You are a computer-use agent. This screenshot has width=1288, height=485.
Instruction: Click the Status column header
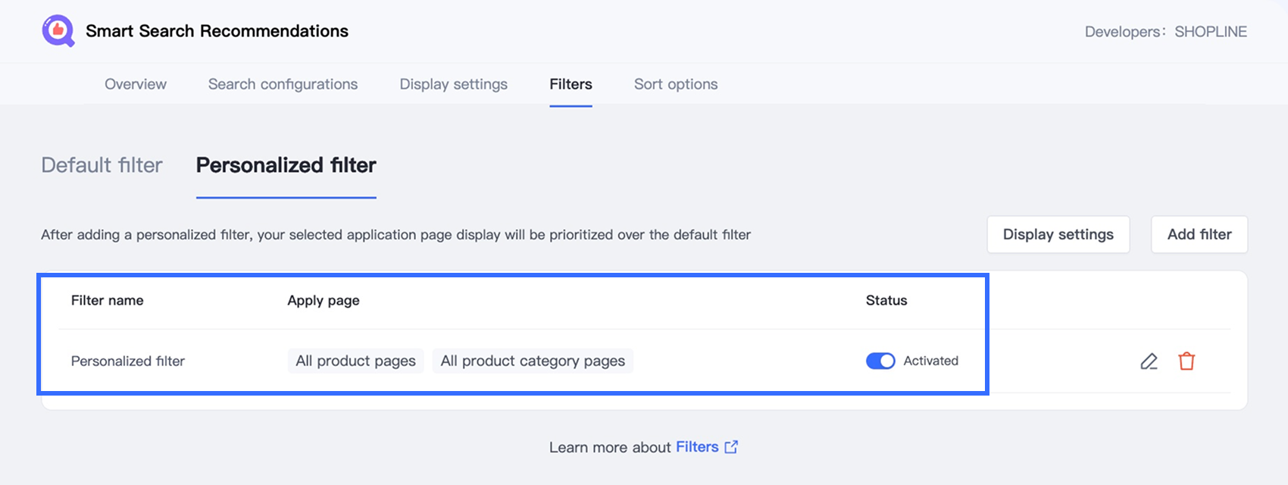pos(886,301)
